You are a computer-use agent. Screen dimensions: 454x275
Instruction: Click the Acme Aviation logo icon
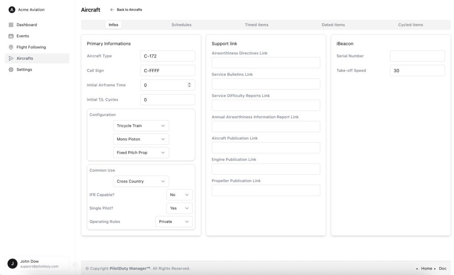point(12,10)
